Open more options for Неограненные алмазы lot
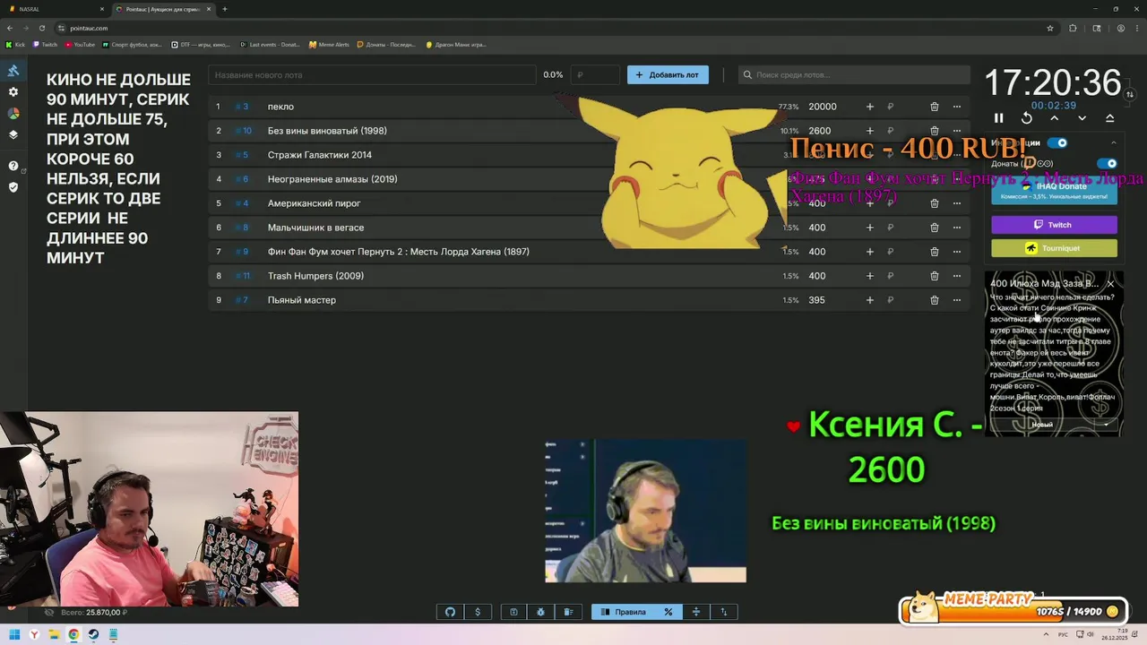This screenshot has width=1147, height=645. pos(957,179)
